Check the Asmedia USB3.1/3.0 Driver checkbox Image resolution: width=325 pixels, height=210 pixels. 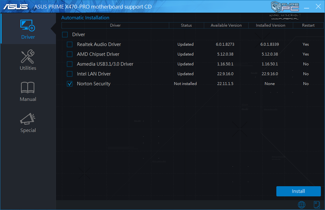point(70,64)
